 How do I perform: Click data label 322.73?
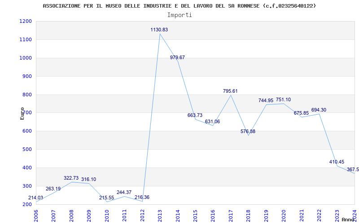pos(71,178)
